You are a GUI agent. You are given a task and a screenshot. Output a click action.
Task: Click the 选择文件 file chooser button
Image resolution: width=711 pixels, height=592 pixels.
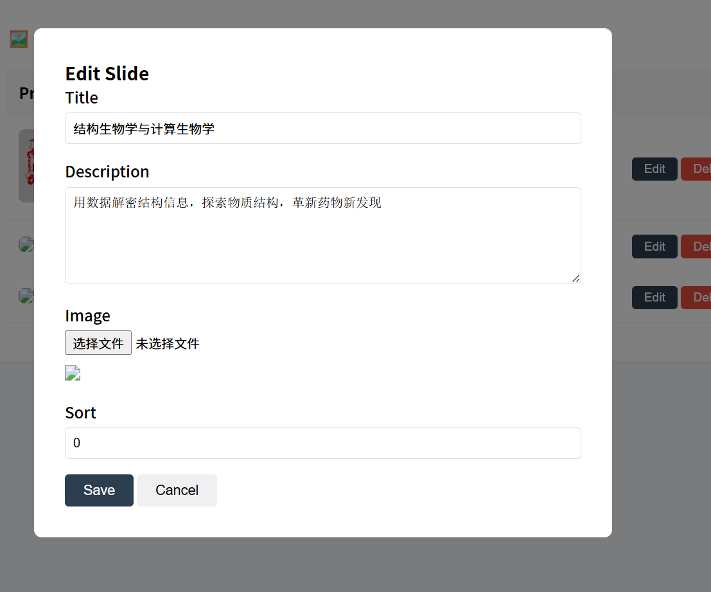(x=98, y=343)
